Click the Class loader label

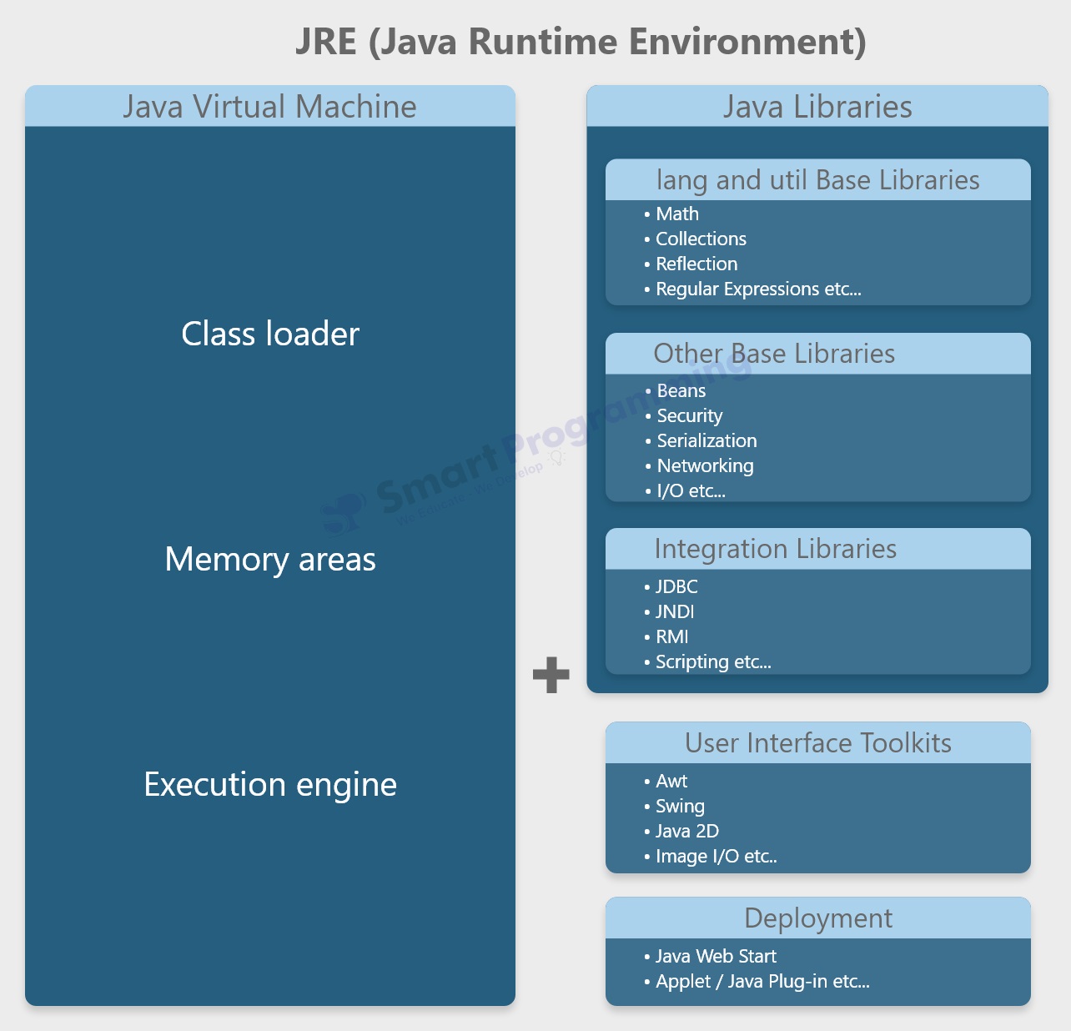click(x=270, y=334)
